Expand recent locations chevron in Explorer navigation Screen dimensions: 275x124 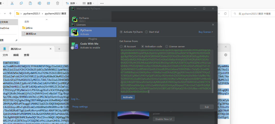5,13
